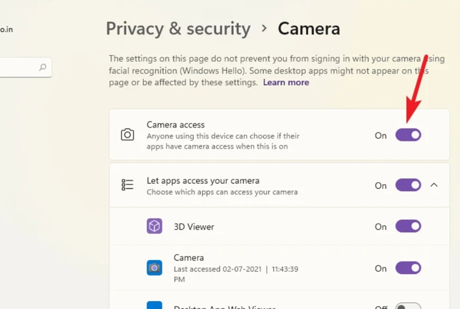Viewport: 460px width, 309px height.
Task: Click the camera outline icon beside Camera access
Action: click(127, 135)
